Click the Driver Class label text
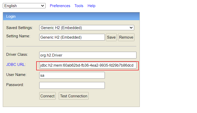The height and width of the screenshot is (113, 197). [17, 54]
